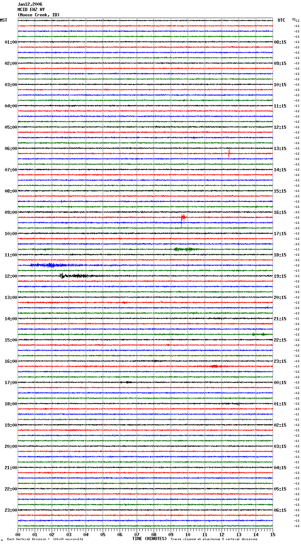Click the 01:00 MST hour label
This screenshot has height=544, width=301.
[x=11, y=42]
